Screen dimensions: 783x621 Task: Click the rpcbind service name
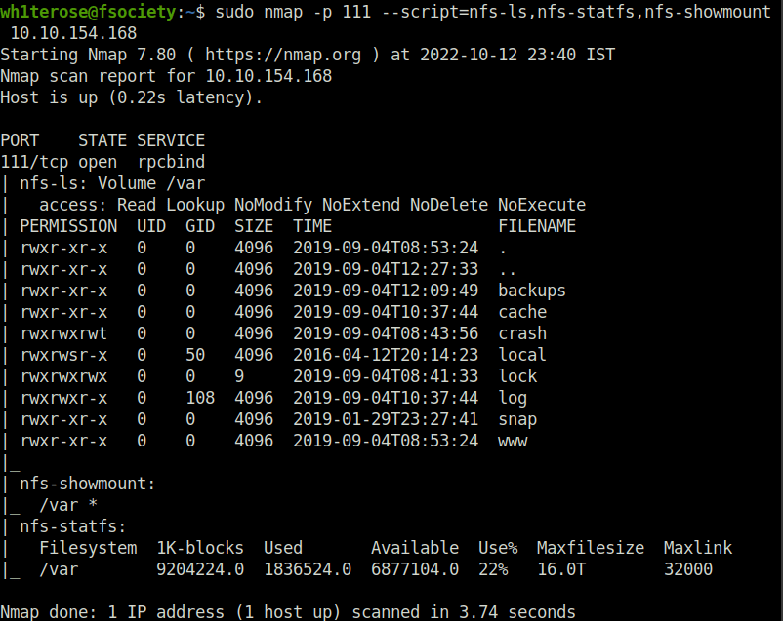(x=171, y=162)
